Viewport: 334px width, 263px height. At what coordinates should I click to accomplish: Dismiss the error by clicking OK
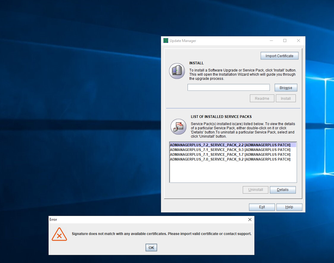point(151,248)
